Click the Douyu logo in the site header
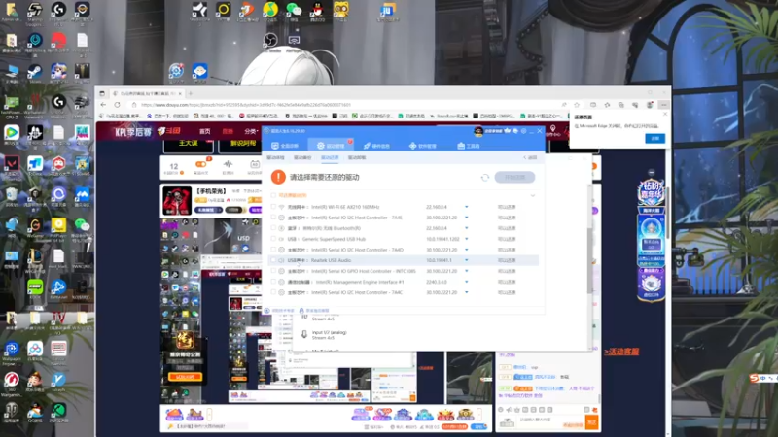Screen dimensions: 778x437 pos(169,131)
